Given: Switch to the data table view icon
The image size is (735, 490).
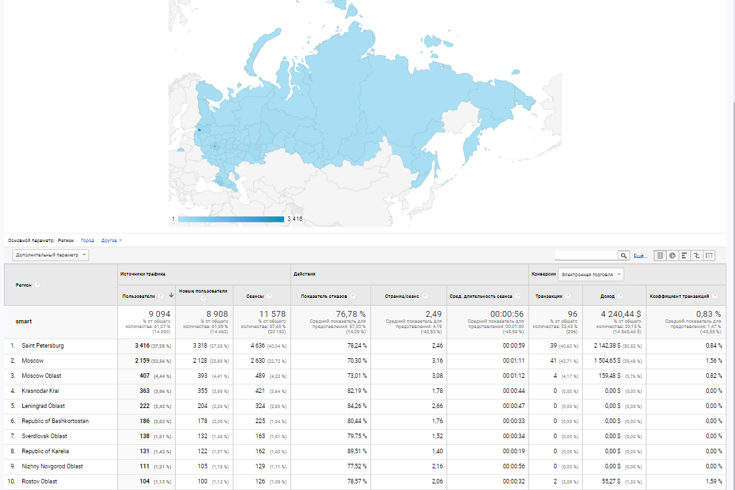Looking at the screenshot, I should [660, 256].
